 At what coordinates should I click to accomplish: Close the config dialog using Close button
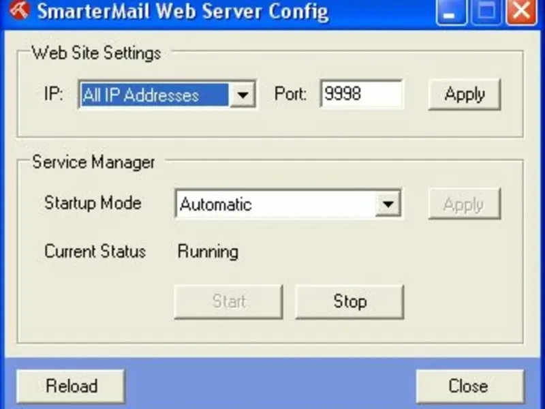pos(470,386)
